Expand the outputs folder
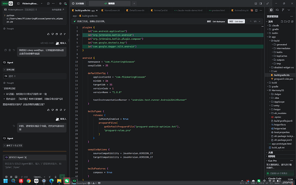The height and width of the screenshot is (185, 296). tap(279, 60)
